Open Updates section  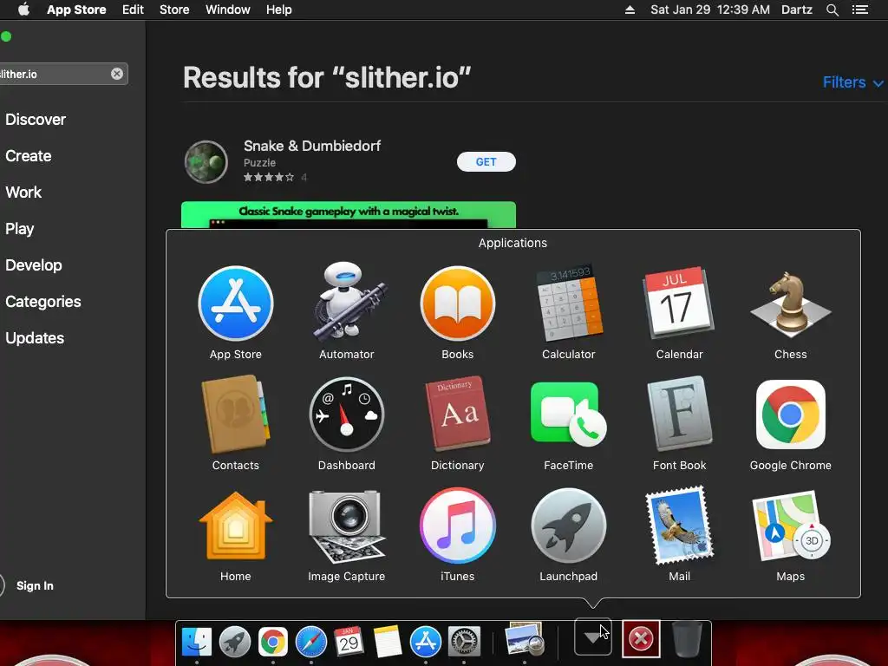(x=35, y=338)
